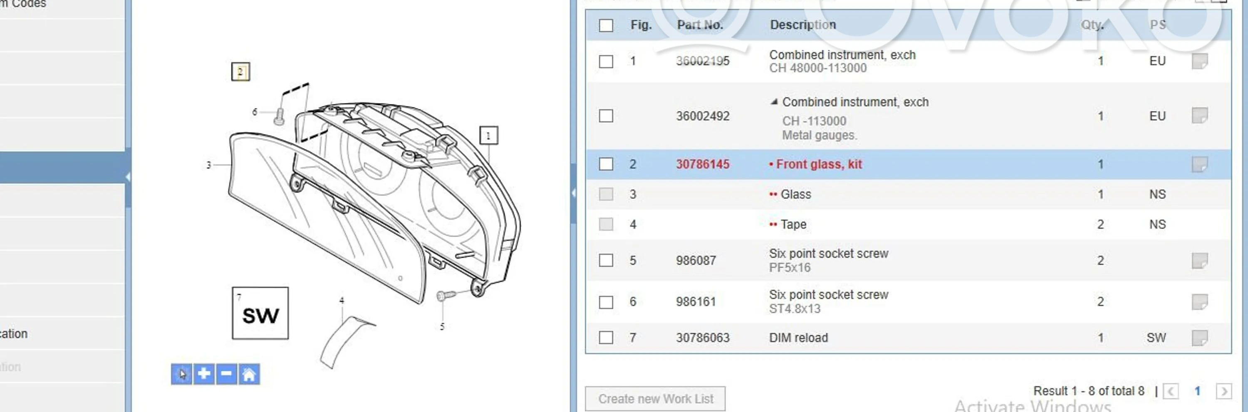Collapse the diagram panel splitter arrow
Screen dimensions: 1248x412
tap(574, 194)
